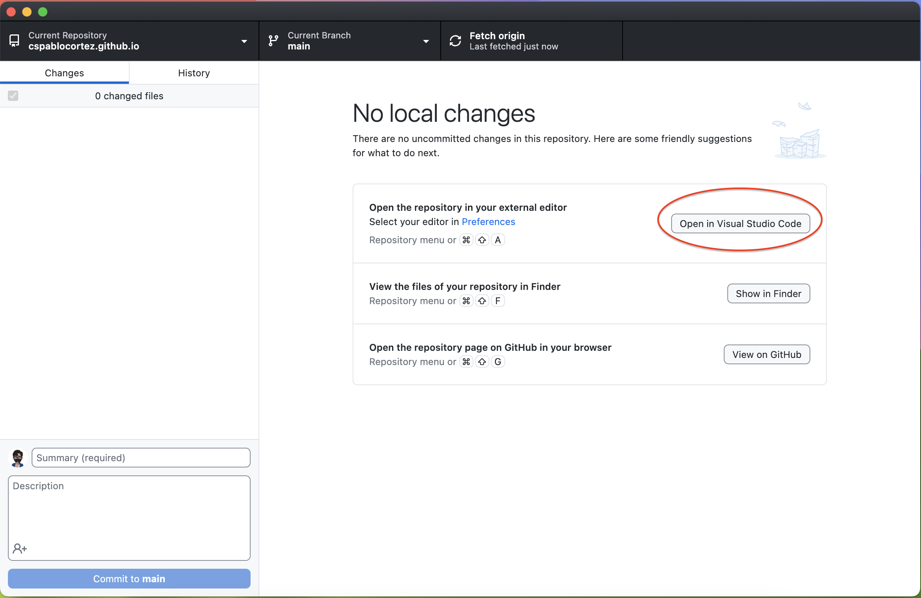921x598 pixels.
Task: Click the red close window button
Action: click(11, 12)
